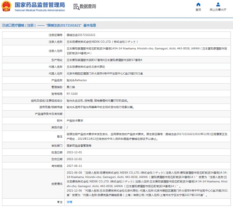
Task: Click the 日本尼德克株式会社北京代表处 agent name
Action: [x=84, y=66]
